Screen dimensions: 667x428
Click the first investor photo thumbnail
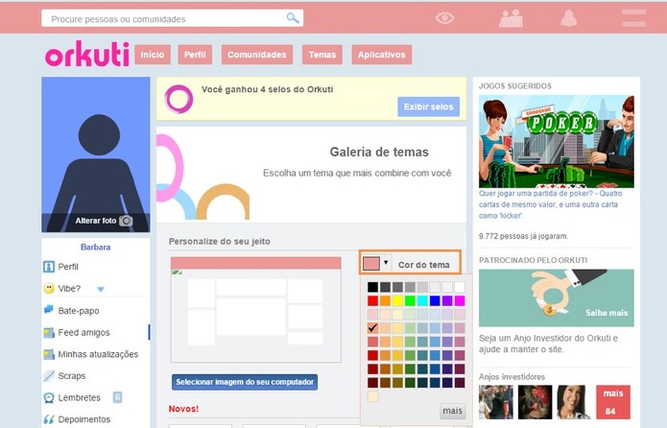coord(496,402)
